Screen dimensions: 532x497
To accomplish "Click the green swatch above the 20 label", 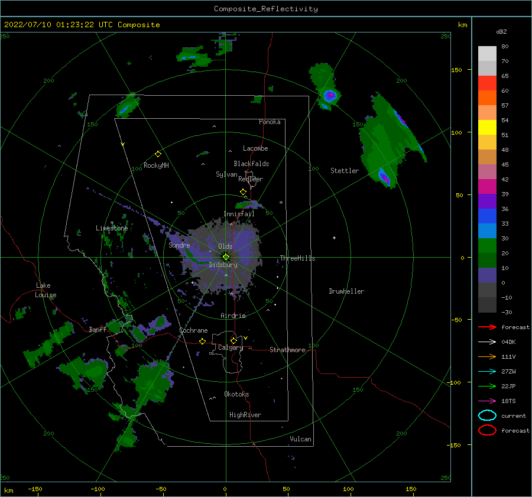I will pyautogui.click(x=487, y=245).
